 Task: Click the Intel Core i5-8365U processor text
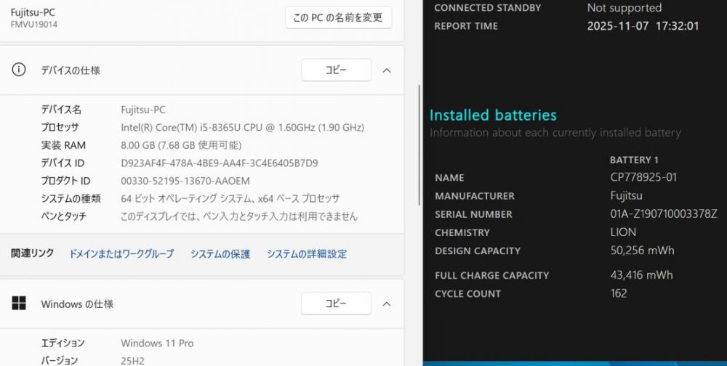tap(242, 128)
